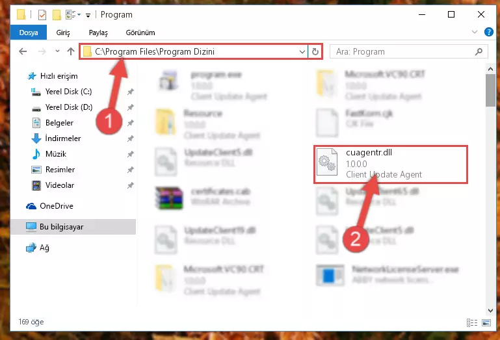Select Hızlı erişim in navigation pane
Screen dimensions: 500x340
(59, 76)
